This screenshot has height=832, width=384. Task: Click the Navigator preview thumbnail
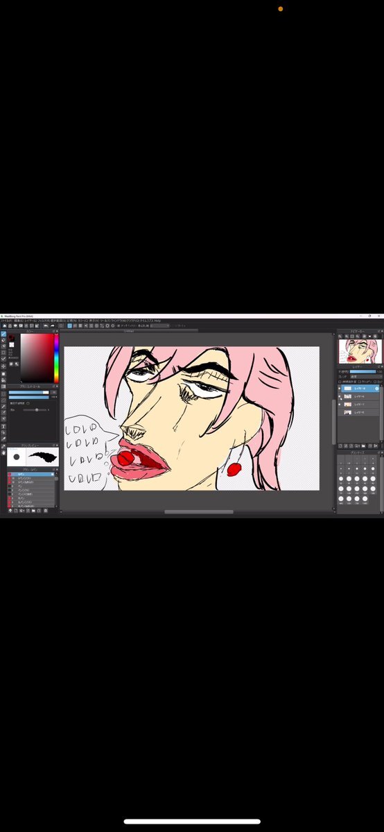click(360, 351)
